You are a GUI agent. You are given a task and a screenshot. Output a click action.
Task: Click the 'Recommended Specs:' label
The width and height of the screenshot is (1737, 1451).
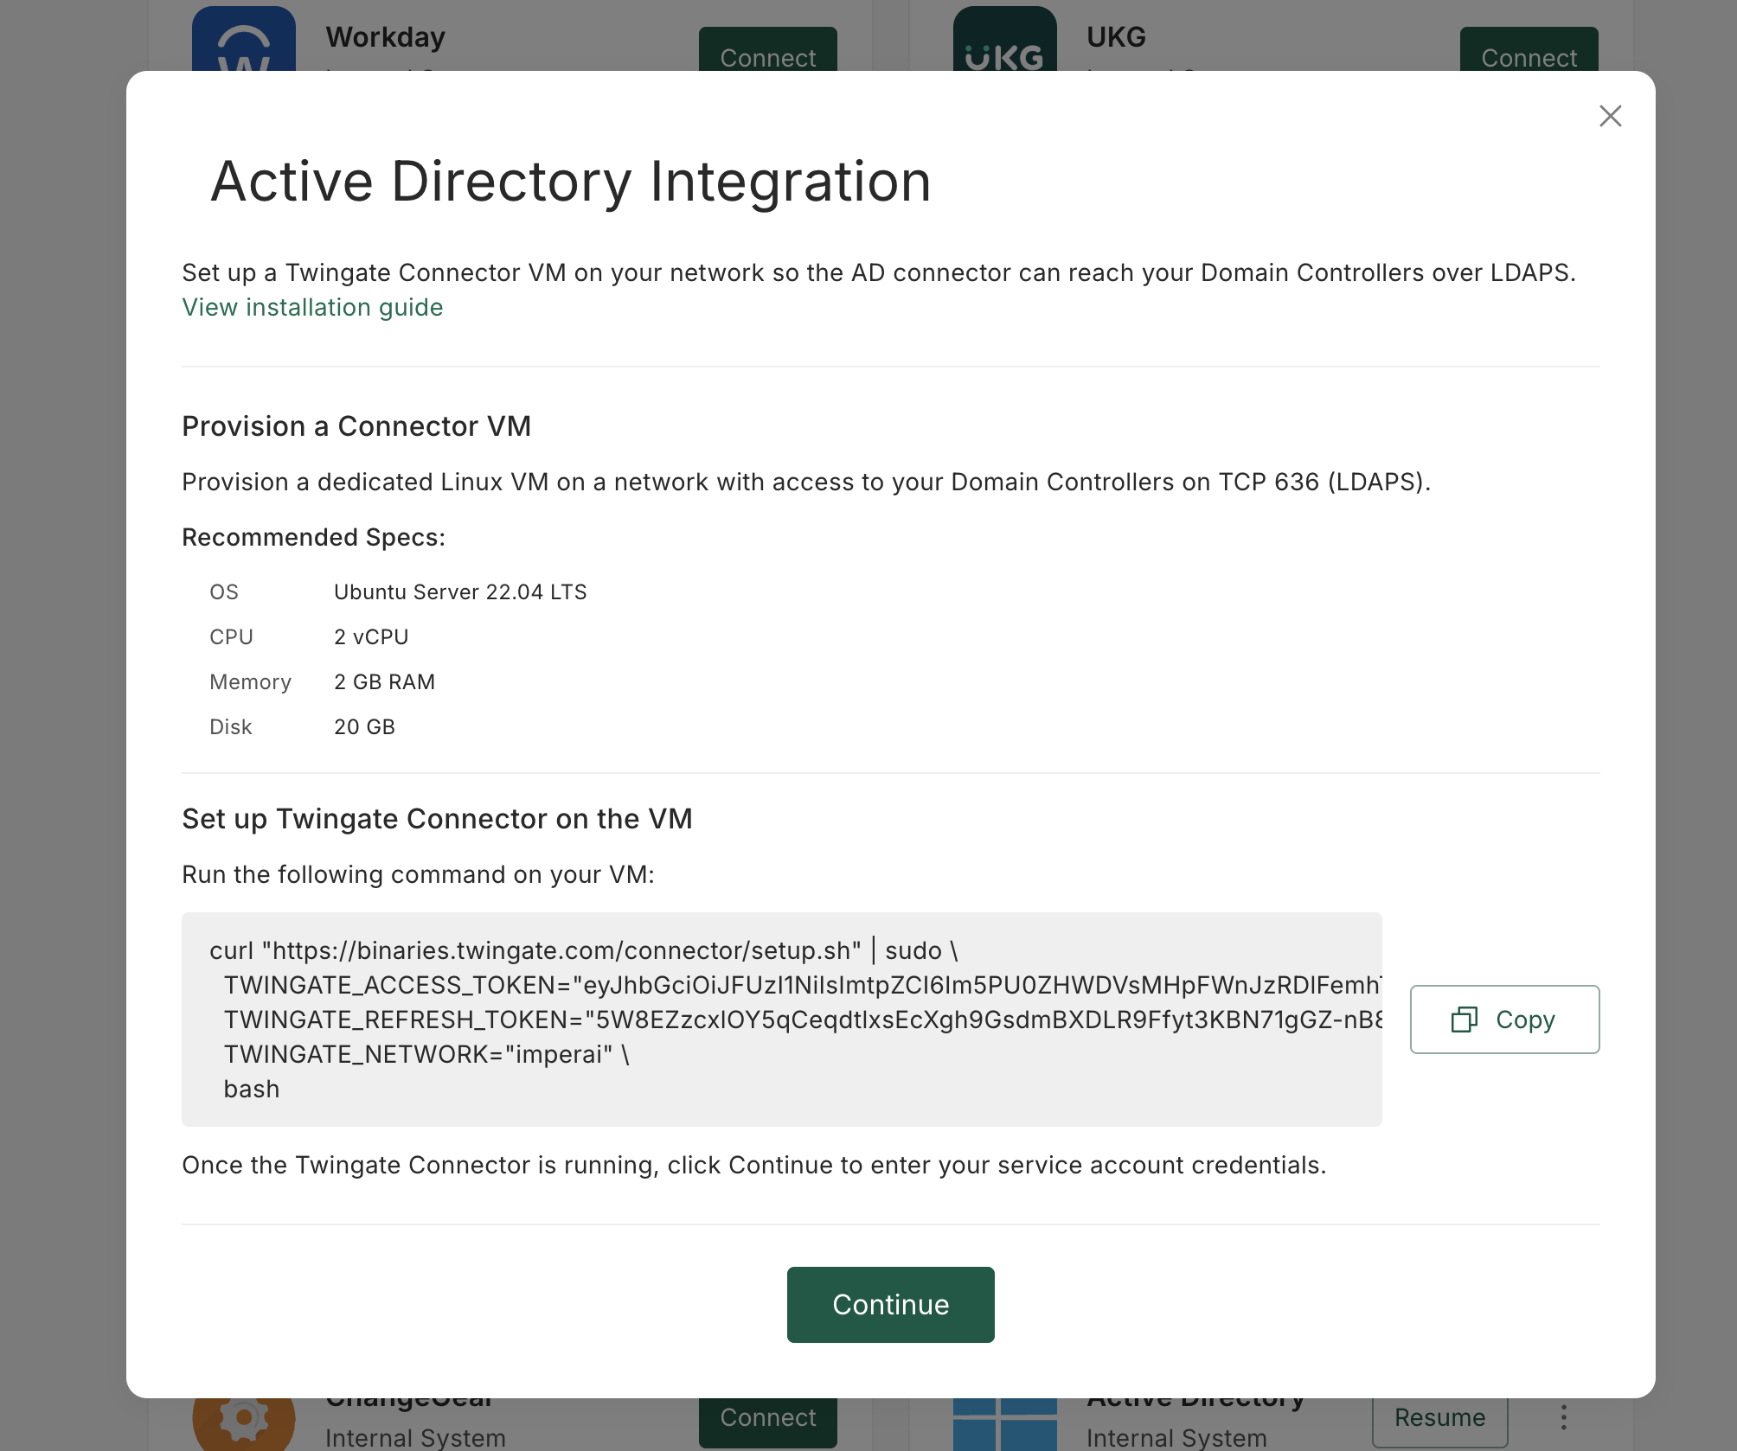click(x=313, y=537)
